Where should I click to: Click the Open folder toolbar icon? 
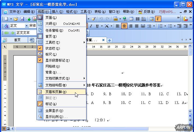[x=16, y=19]
